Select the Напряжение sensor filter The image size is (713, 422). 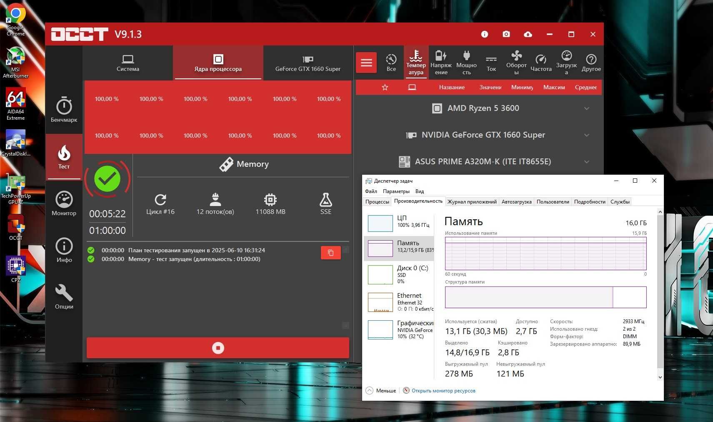(x=441, y=63)
